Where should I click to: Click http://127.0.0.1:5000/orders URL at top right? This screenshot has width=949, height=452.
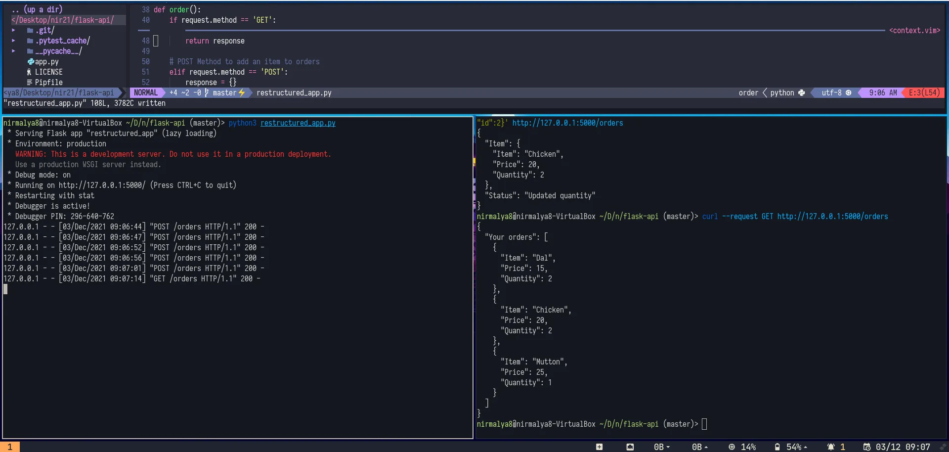click(567, 123)
